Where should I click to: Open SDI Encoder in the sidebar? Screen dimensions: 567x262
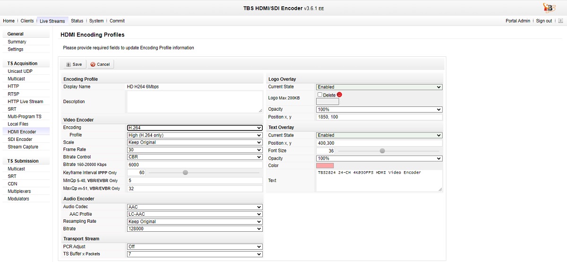[20, 140]
